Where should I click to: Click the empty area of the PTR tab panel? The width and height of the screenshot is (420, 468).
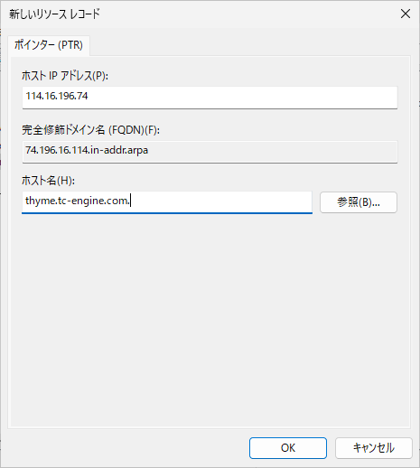(210, 319)
